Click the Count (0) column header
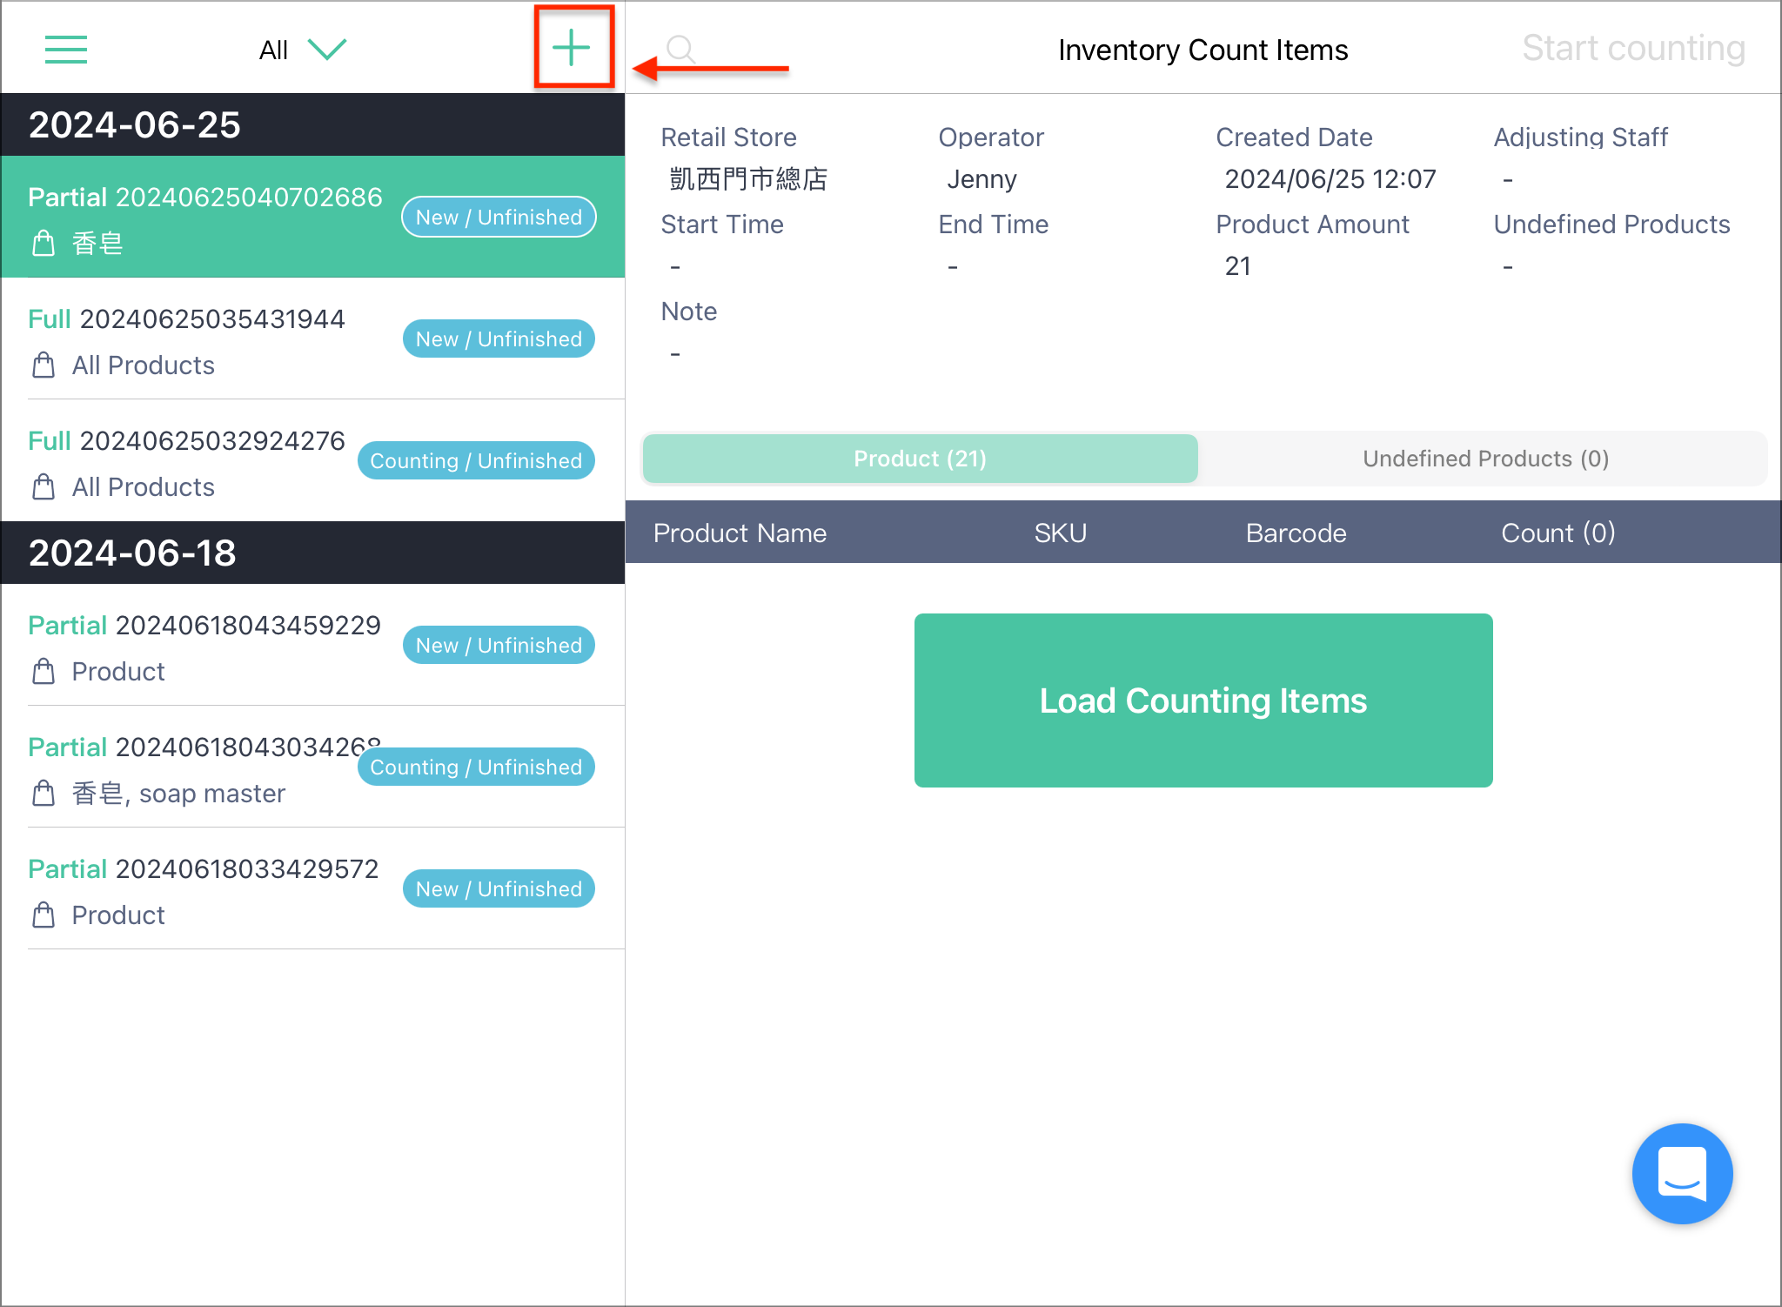Image resolution: width=1782 pixels, height=1307 pixels. (1558, 533)
